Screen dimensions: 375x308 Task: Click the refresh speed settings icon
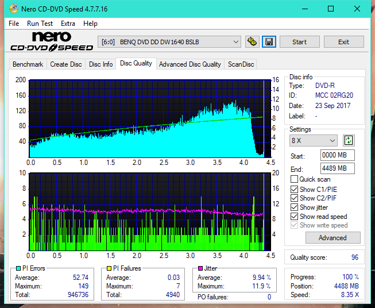coord(349,140)
